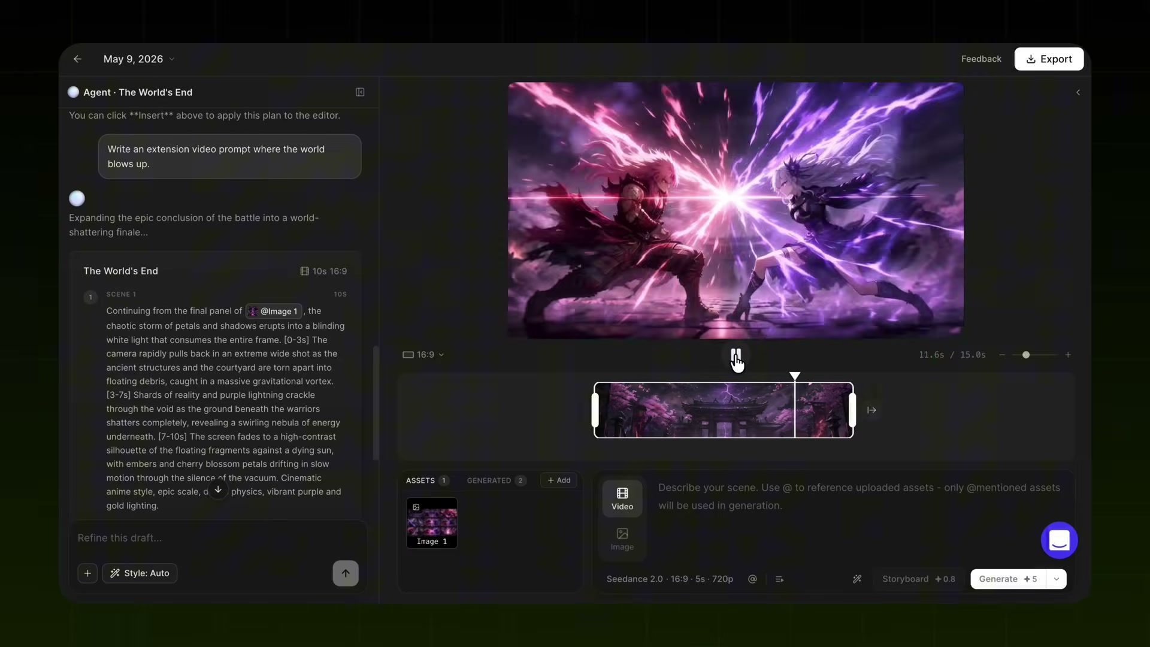1150x647 pixels.
Task: Switch to the Generated tab
Action: 496,480
